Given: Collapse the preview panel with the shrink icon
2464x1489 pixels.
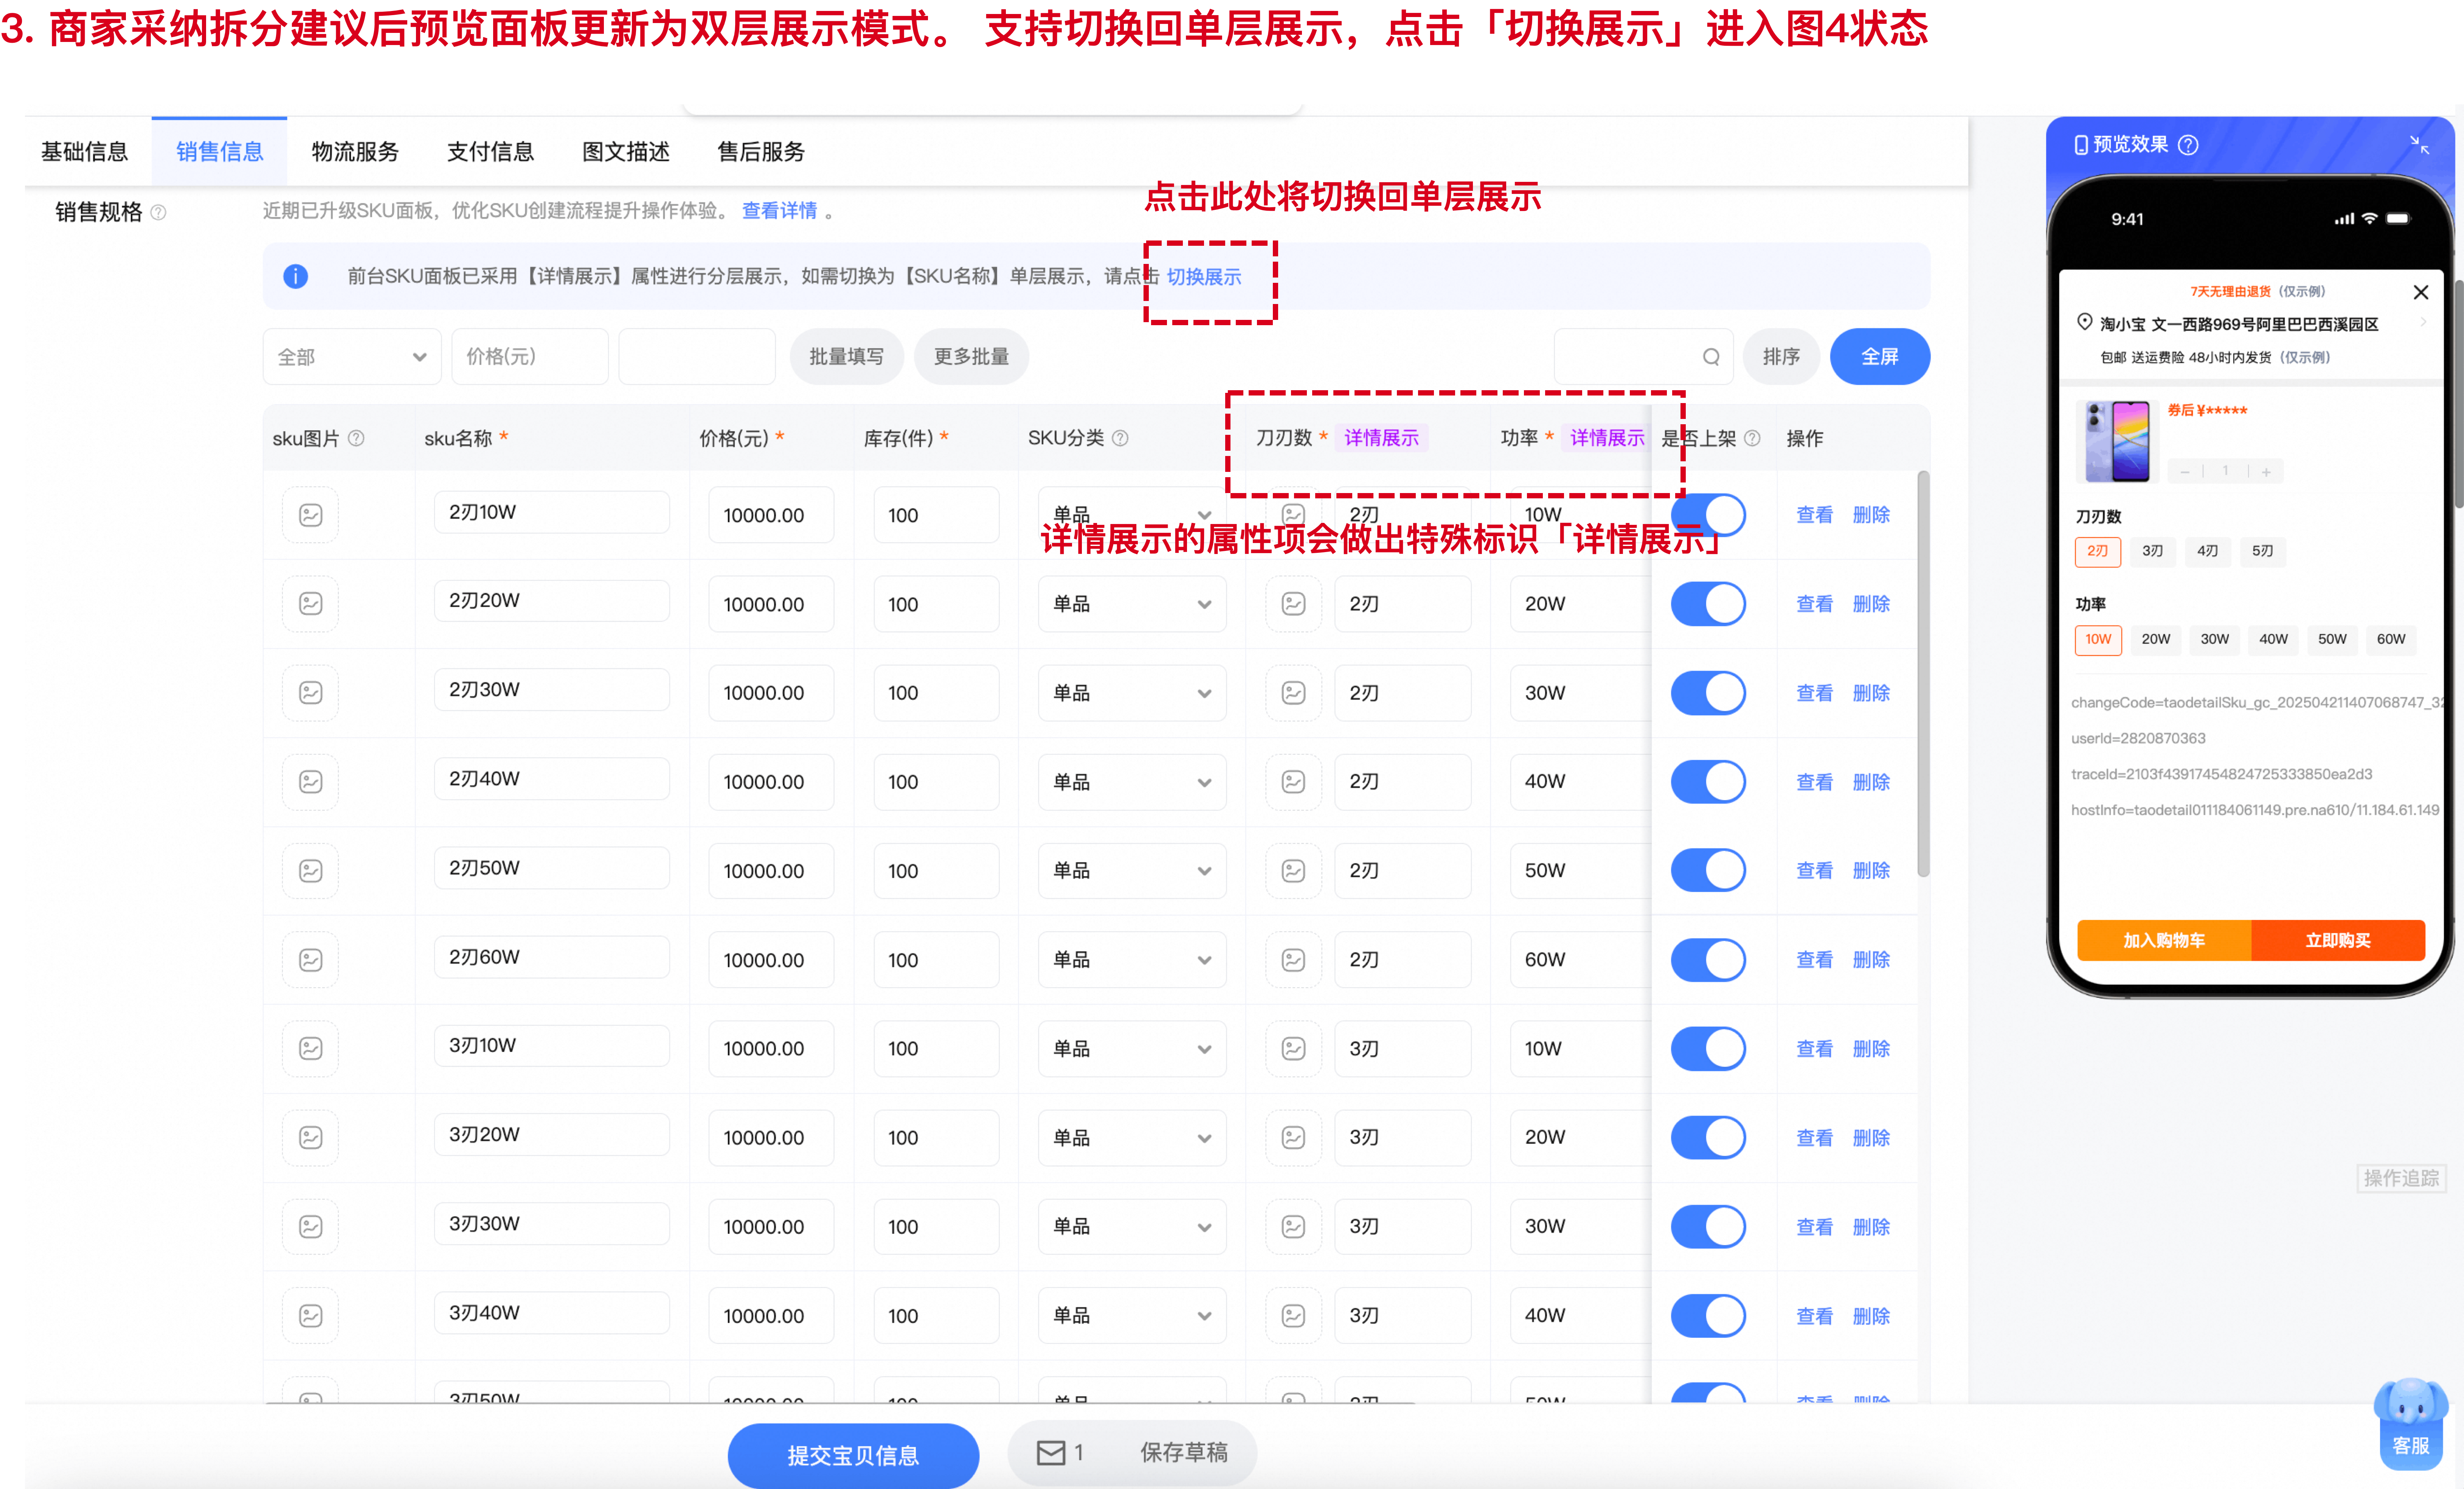Looking at the screenshot, I should [x=2419, y=145].
